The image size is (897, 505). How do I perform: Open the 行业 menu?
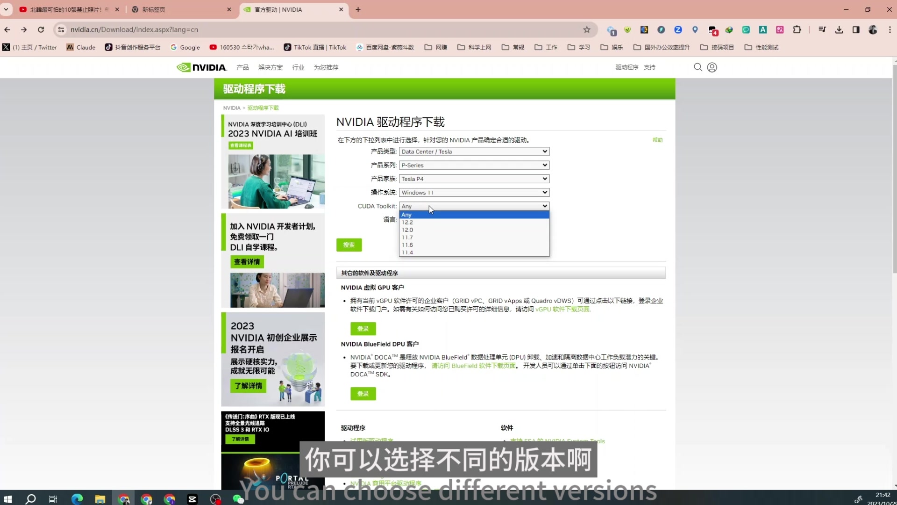298,67
